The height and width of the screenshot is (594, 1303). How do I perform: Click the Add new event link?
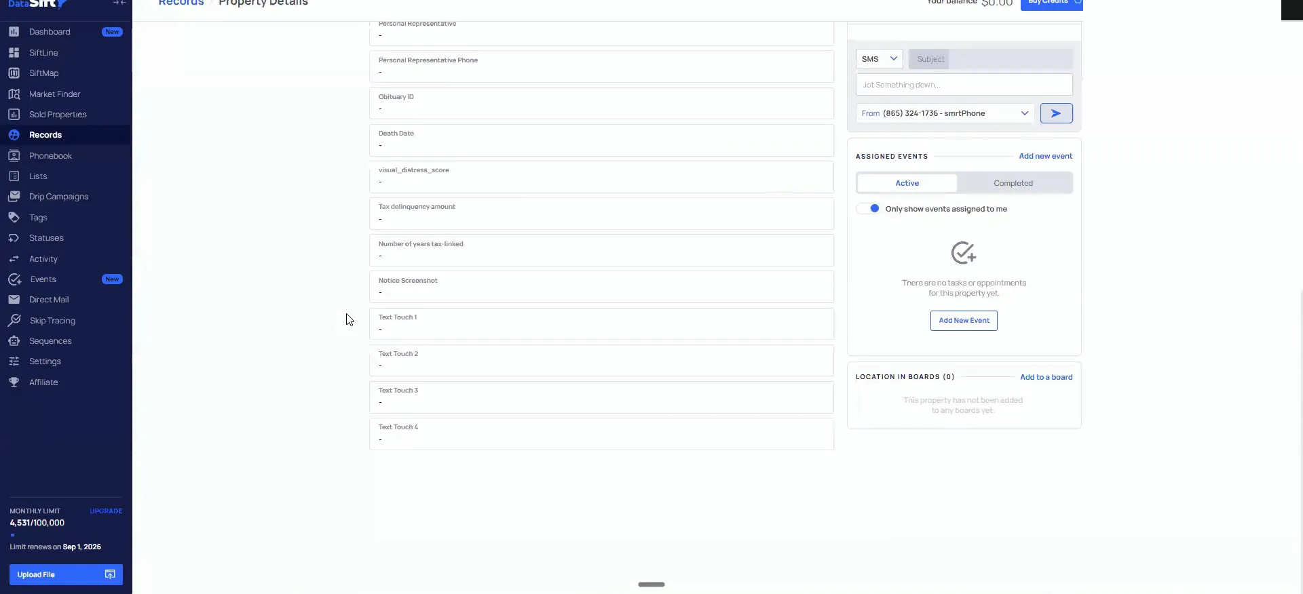1046,156
